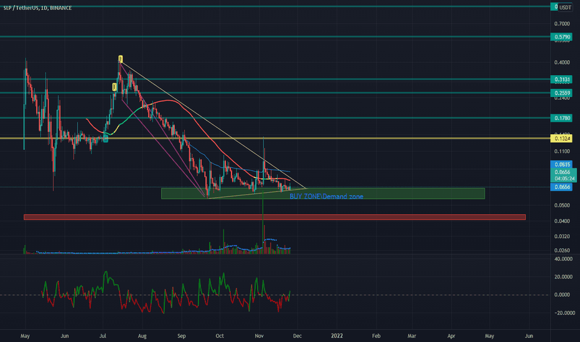Click the Nov label on the time axis
This screenshot has width=580, height=342.
click(x=259, y=336)
